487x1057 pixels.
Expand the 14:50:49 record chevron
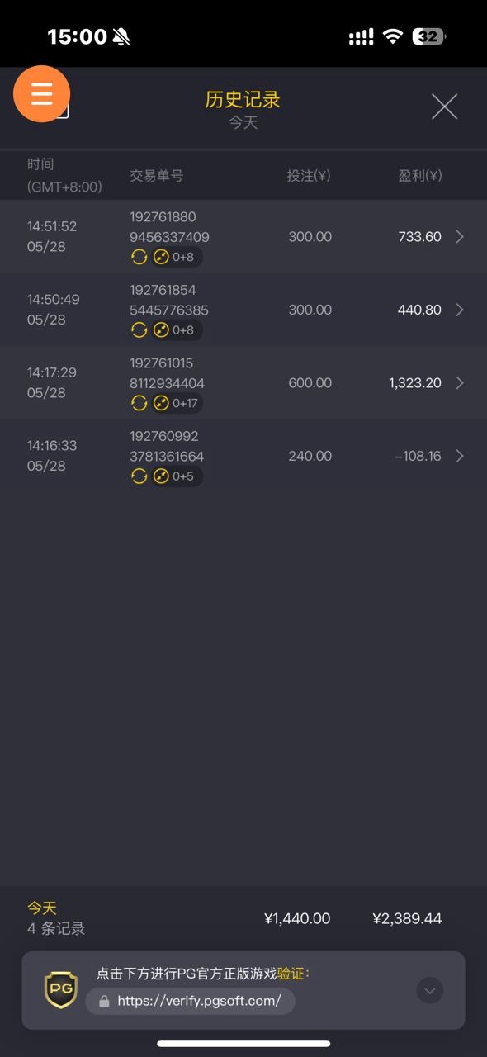coord(460,310)
